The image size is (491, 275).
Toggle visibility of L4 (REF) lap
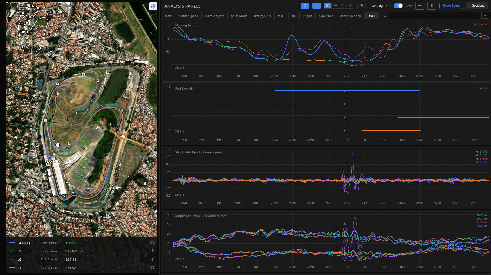pos(152,243)
